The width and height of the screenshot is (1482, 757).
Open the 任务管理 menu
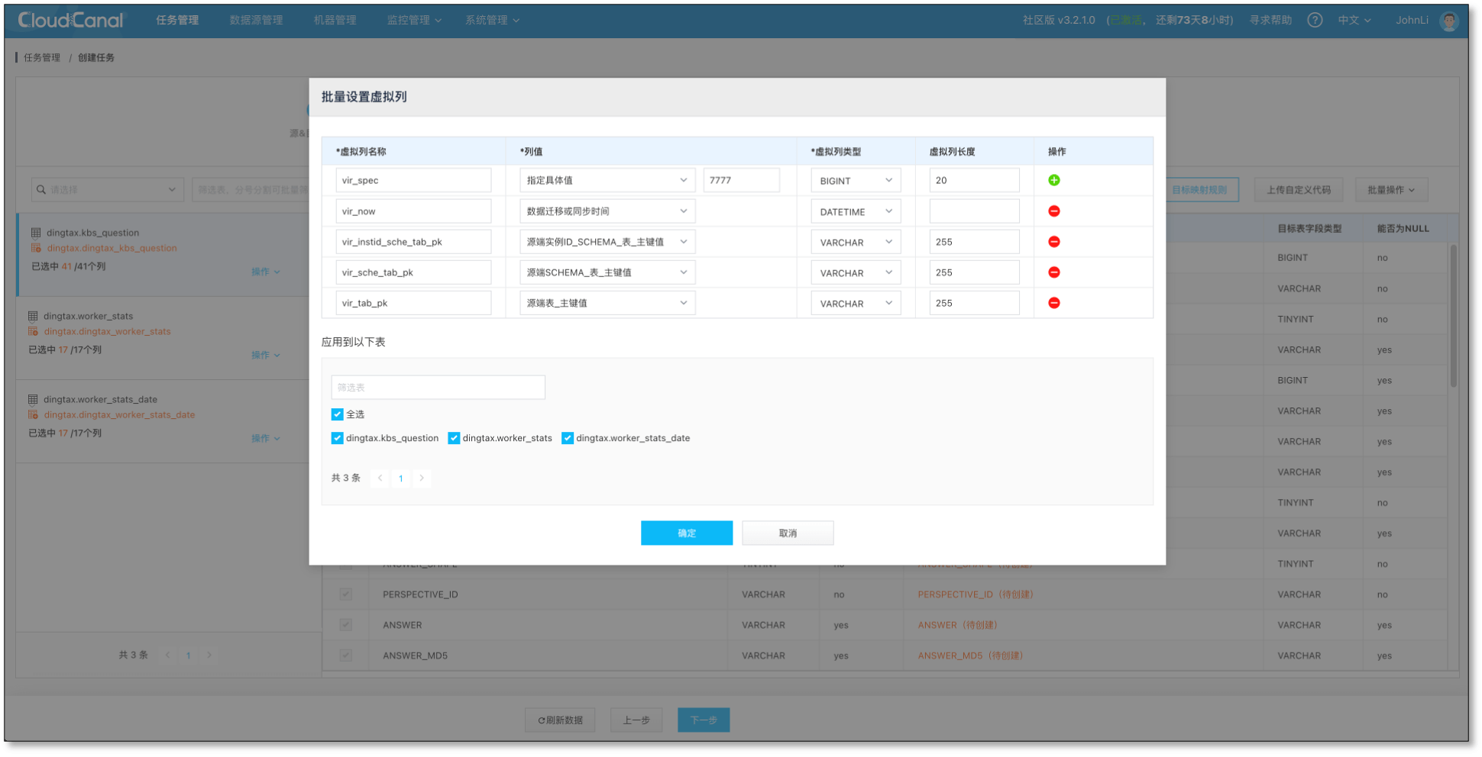coord(177,21)
